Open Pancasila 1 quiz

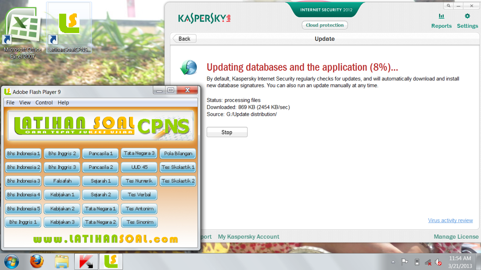coord(101,153)
